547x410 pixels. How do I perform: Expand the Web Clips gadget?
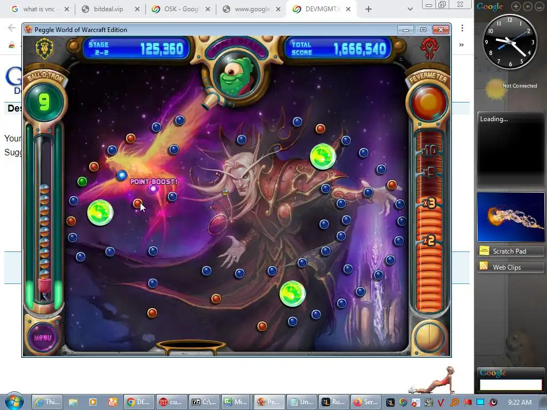[x=510, y=267]
